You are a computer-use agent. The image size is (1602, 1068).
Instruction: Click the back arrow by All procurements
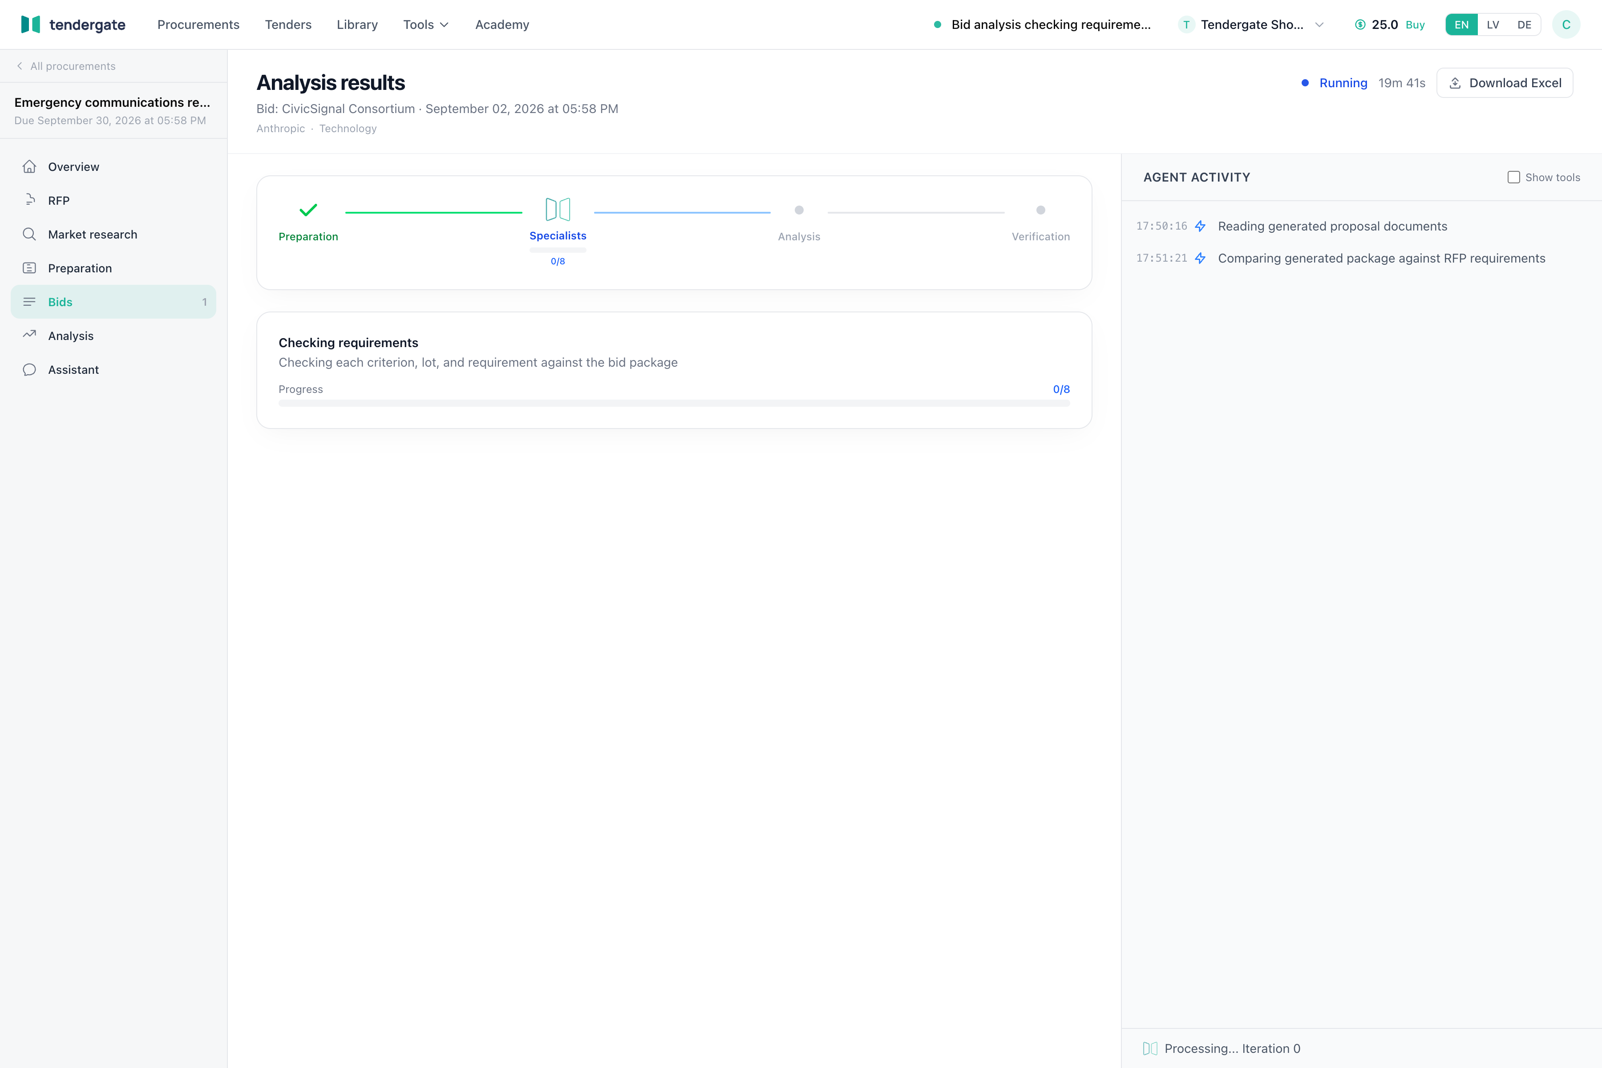(20, 66)
